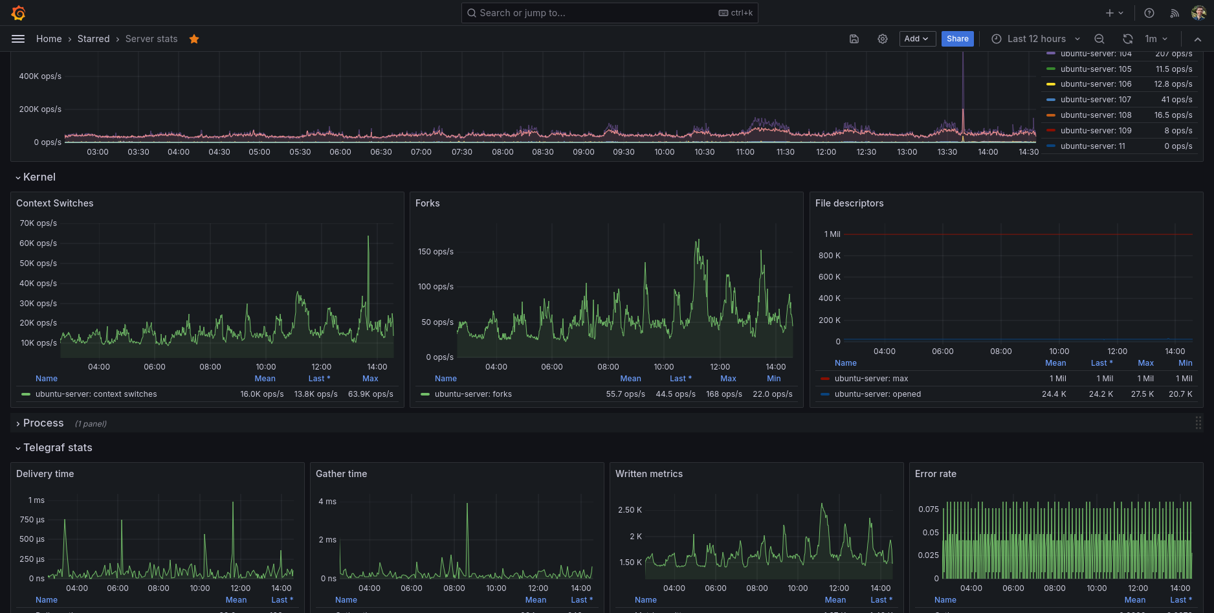Go to the Starred breadcrumb

94,39
